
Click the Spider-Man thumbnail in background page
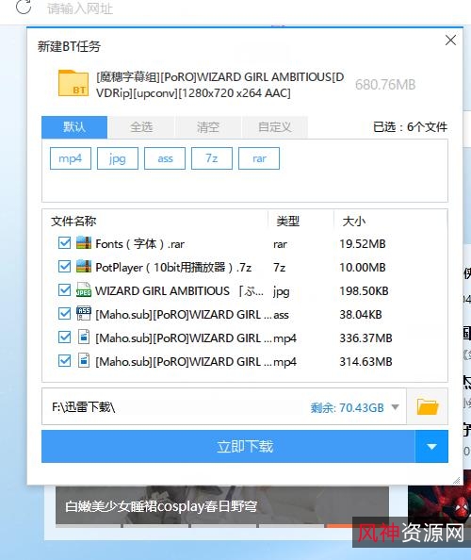(440, 500)
